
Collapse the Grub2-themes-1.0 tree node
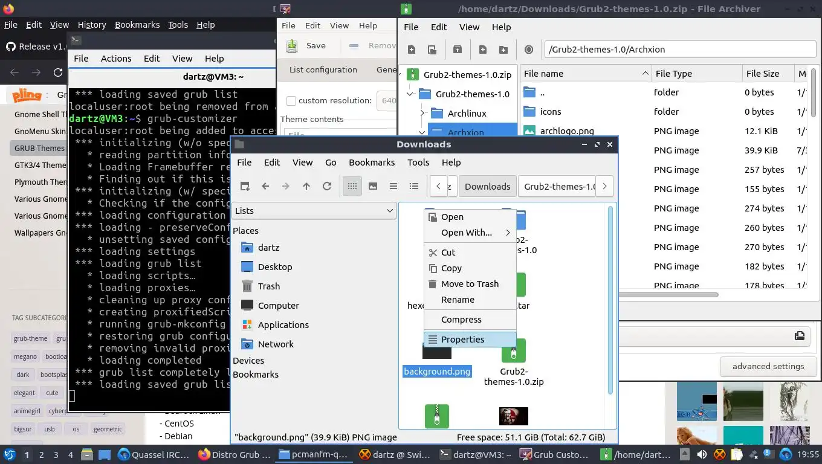[410, 94]
